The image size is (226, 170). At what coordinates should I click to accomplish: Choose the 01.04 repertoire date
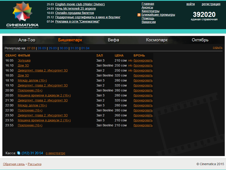85,48
